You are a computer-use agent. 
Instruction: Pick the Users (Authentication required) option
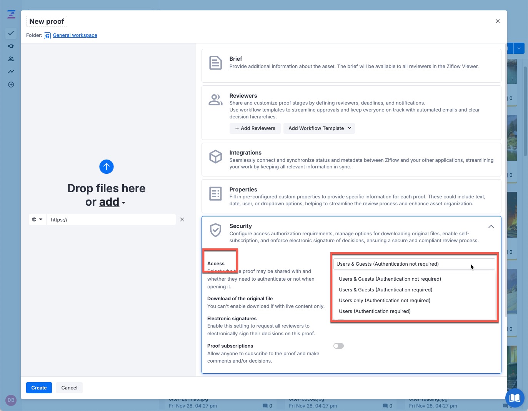point(375,311)
